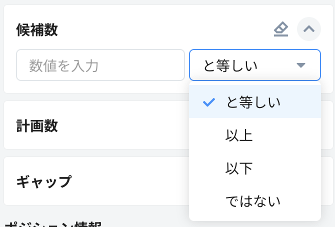Viewport: 335px width, 227px height.
Task: Click the 候補数 section title
Action: (x=37, y=30)
